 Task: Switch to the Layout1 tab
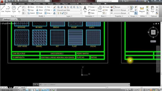[x=16, y=87]
